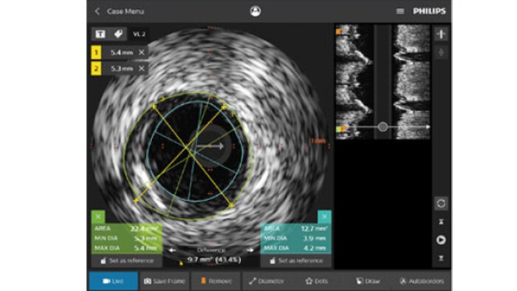Remove measurement 2 of 5.3 mm
The height and width of the screenshot is (291, 517).
[142, 69]
